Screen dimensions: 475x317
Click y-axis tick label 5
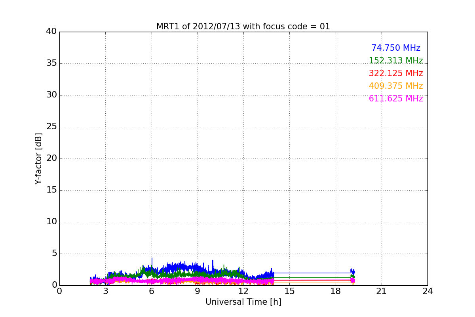pos(54,254)
